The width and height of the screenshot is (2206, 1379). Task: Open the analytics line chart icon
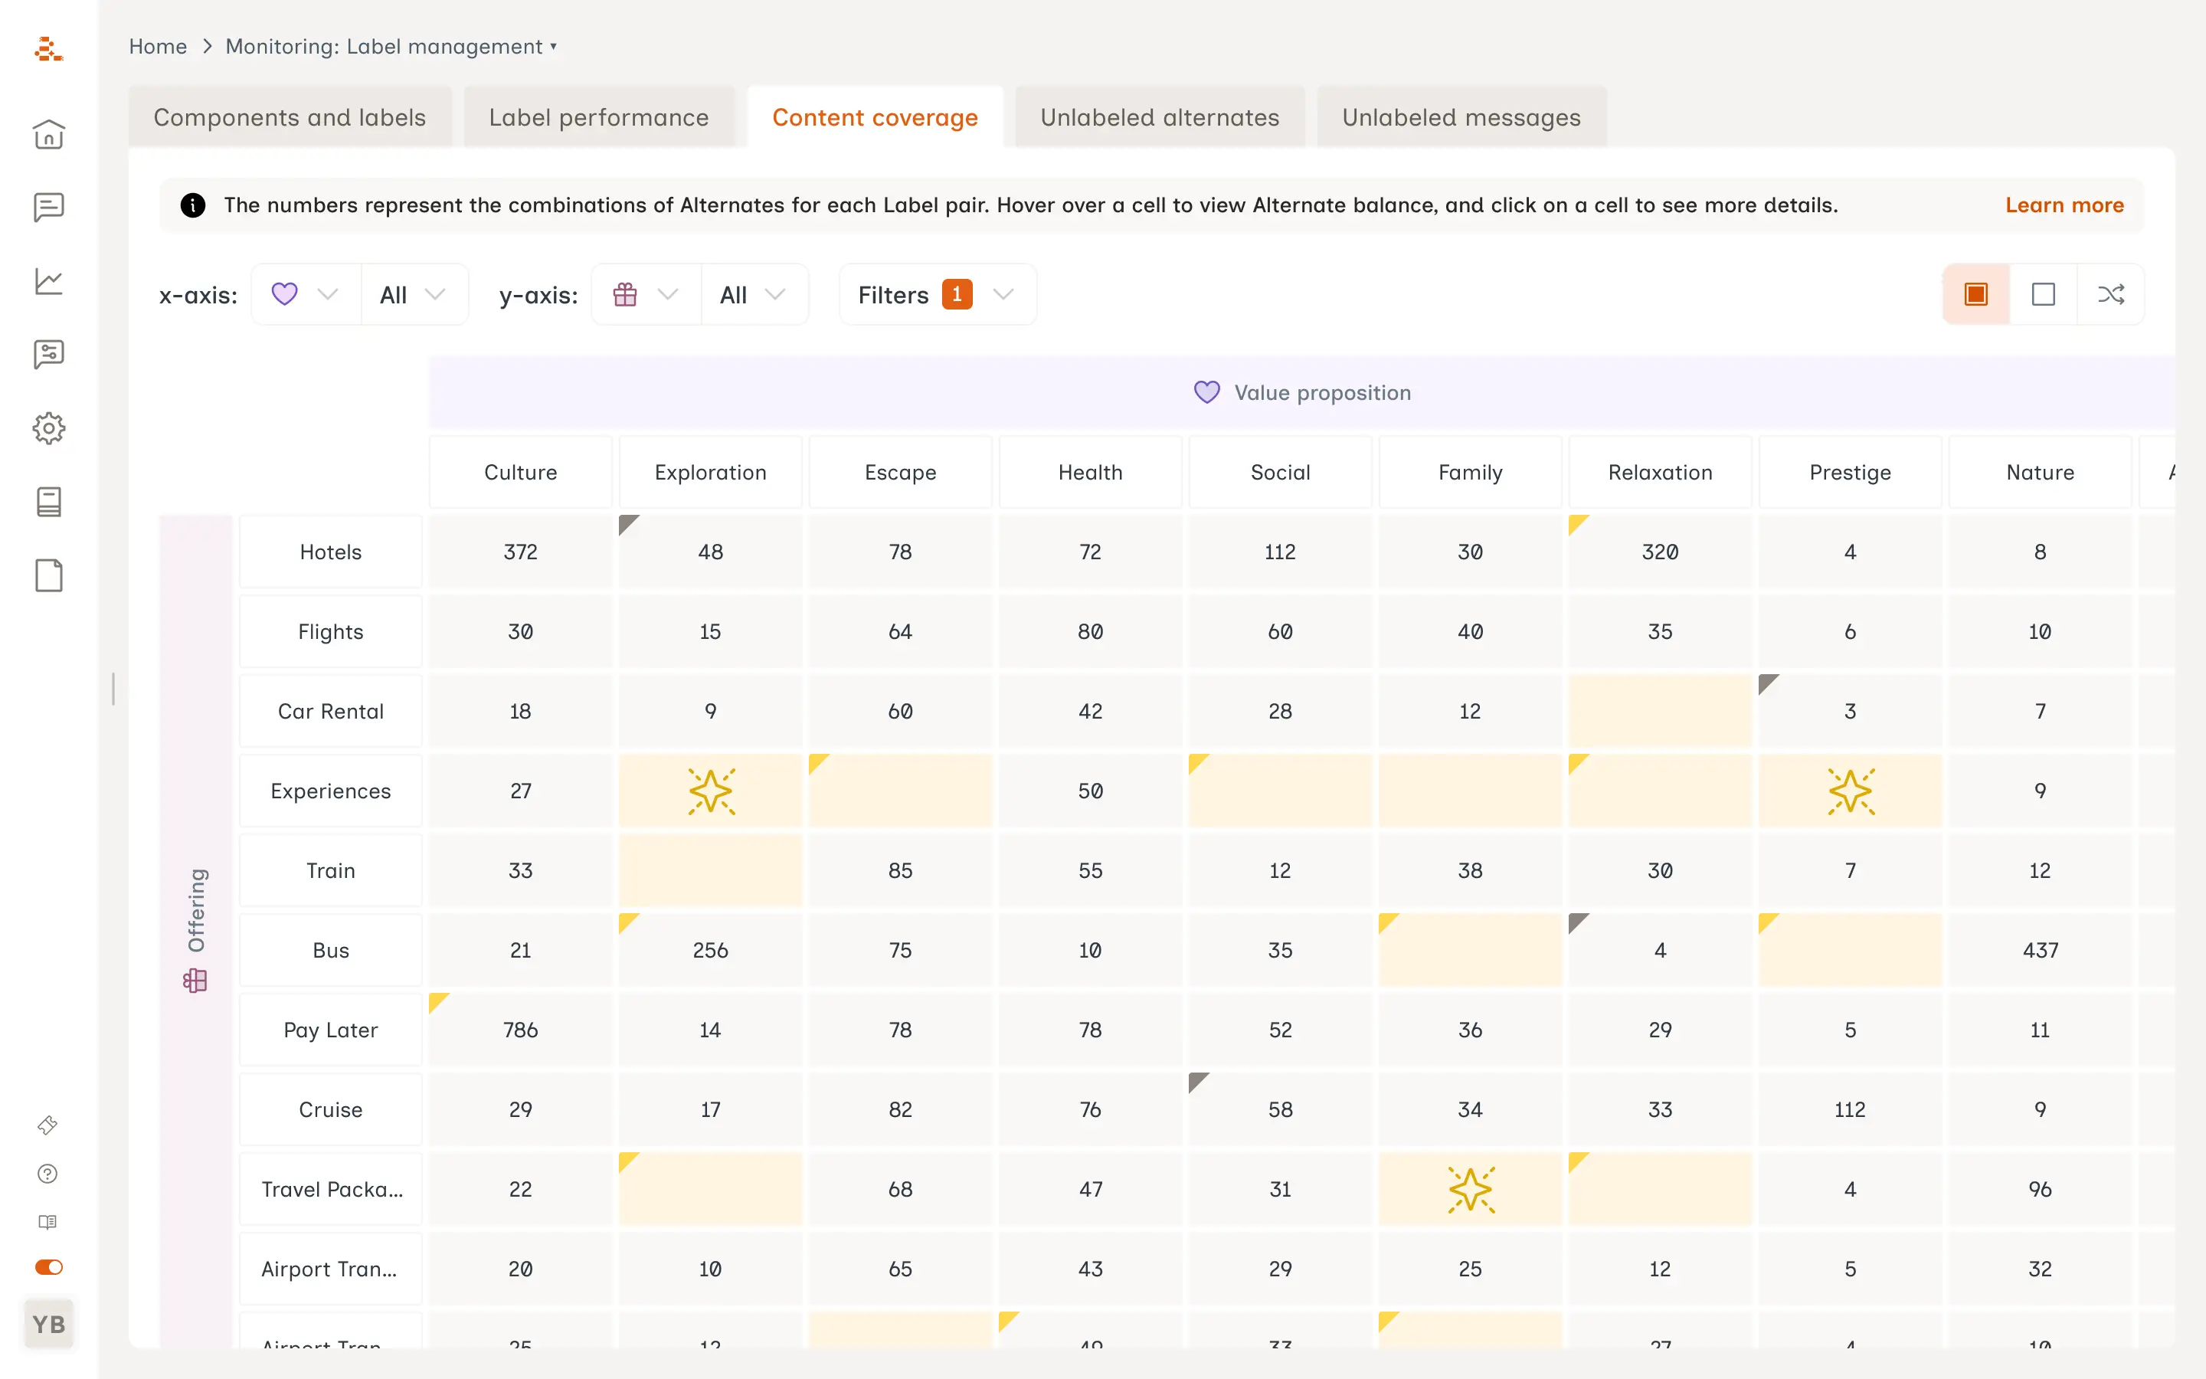tap(48, 281)
